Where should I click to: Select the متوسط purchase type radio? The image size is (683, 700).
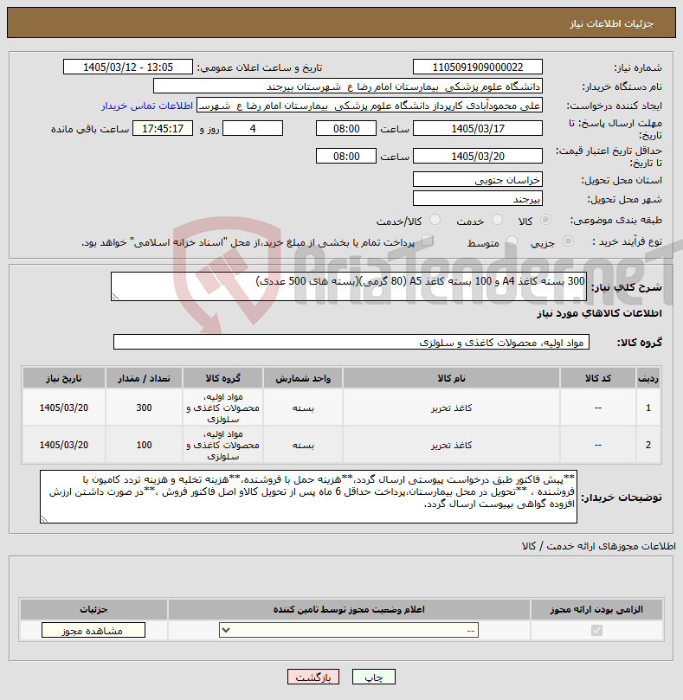[x=512, y=241]
